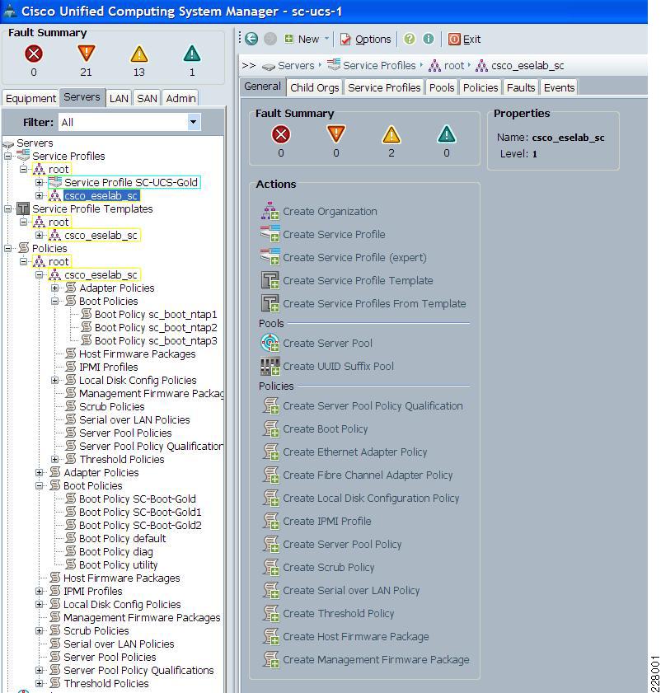The image size is (661, 693).
Task: Click Create Boot Policy scroll icon
Action: point(270,428)
